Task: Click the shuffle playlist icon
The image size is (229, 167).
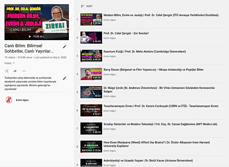Action: pos(7,71)
